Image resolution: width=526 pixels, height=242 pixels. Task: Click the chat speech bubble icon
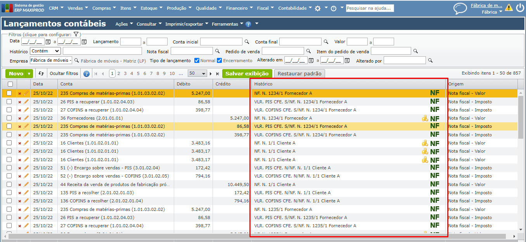[460, 9]
